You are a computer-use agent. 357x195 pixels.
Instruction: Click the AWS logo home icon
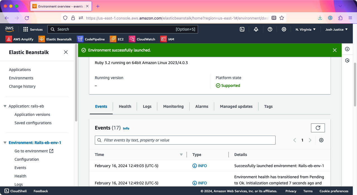pyautogui.click(x=9, y=29)
